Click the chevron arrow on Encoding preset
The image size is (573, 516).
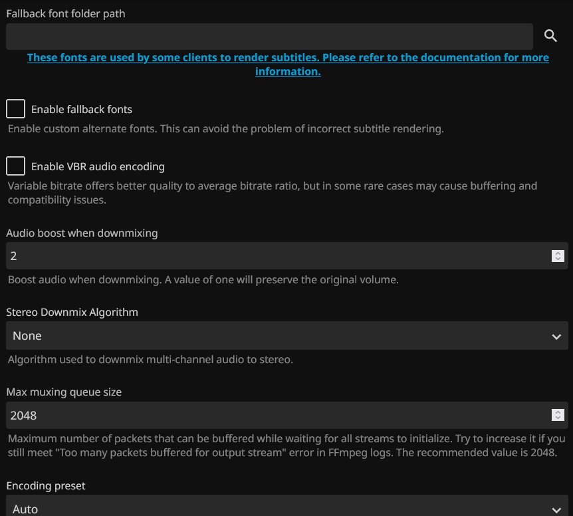(556, 509)
